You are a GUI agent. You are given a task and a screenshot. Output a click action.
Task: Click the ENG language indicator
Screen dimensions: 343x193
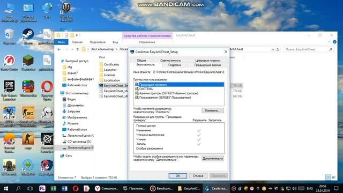pos(310,188)
